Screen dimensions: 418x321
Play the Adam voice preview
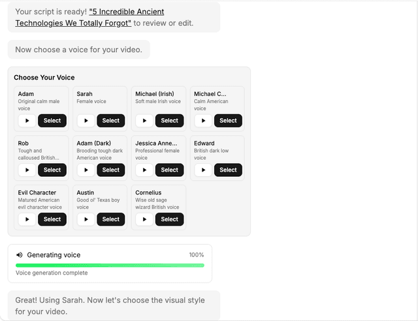click(27, 121)
